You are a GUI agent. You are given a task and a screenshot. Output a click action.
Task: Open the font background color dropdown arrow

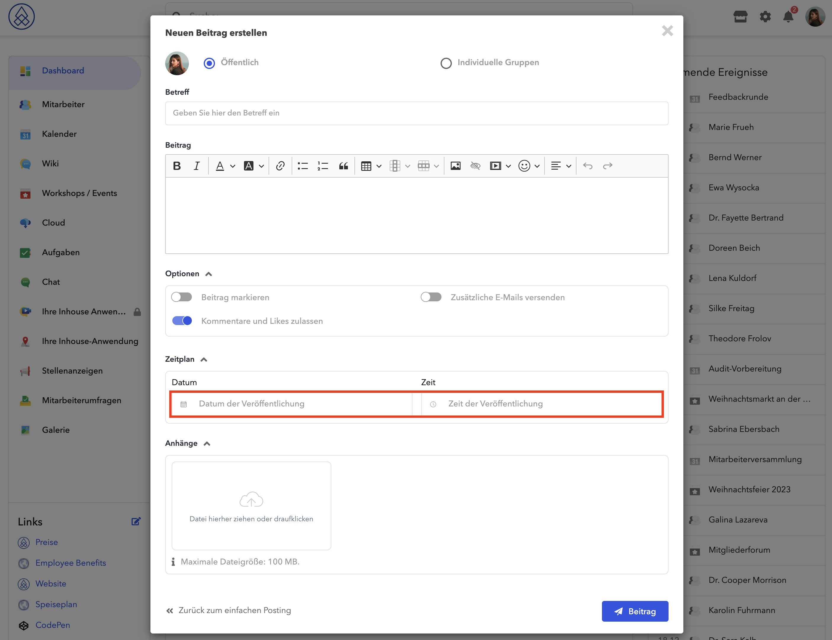[x=261, y=166]
